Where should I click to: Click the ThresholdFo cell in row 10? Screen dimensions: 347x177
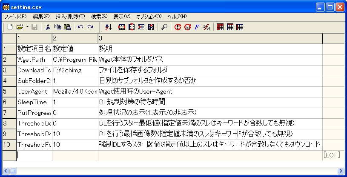pos(34,145)
